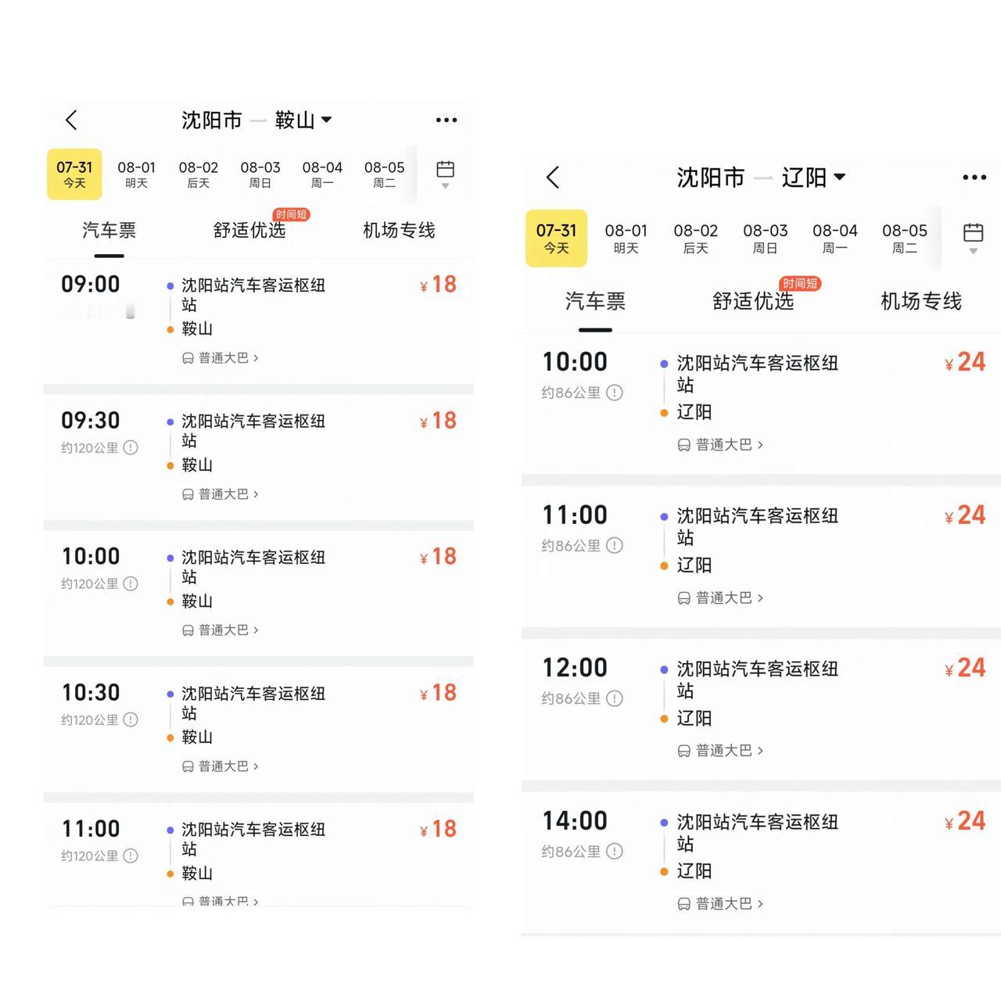Screen dimensions: 1001x1001
Task: Open the calendar picker on 鞍山 screen
Action: 445,174
